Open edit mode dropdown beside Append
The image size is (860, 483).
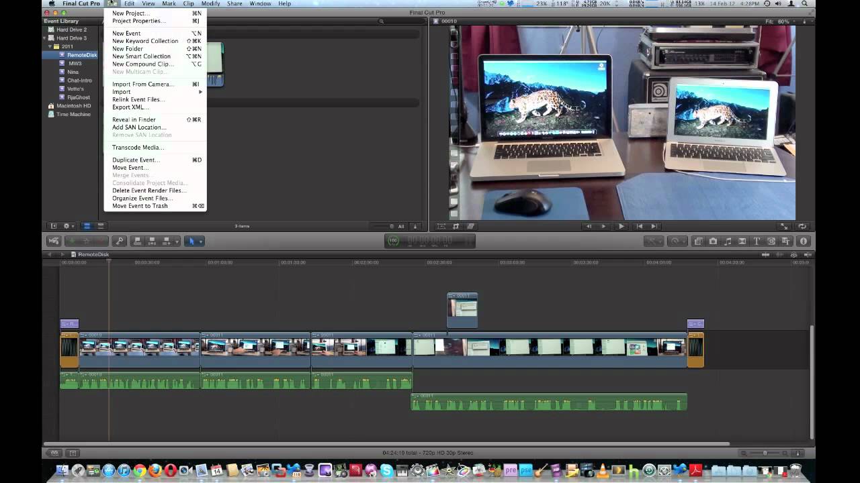[177, 241]
